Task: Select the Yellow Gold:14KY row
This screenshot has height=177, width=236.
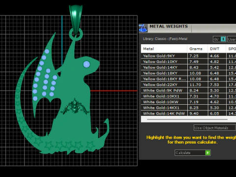Action: pyautogui.click(x=188, y=67)
